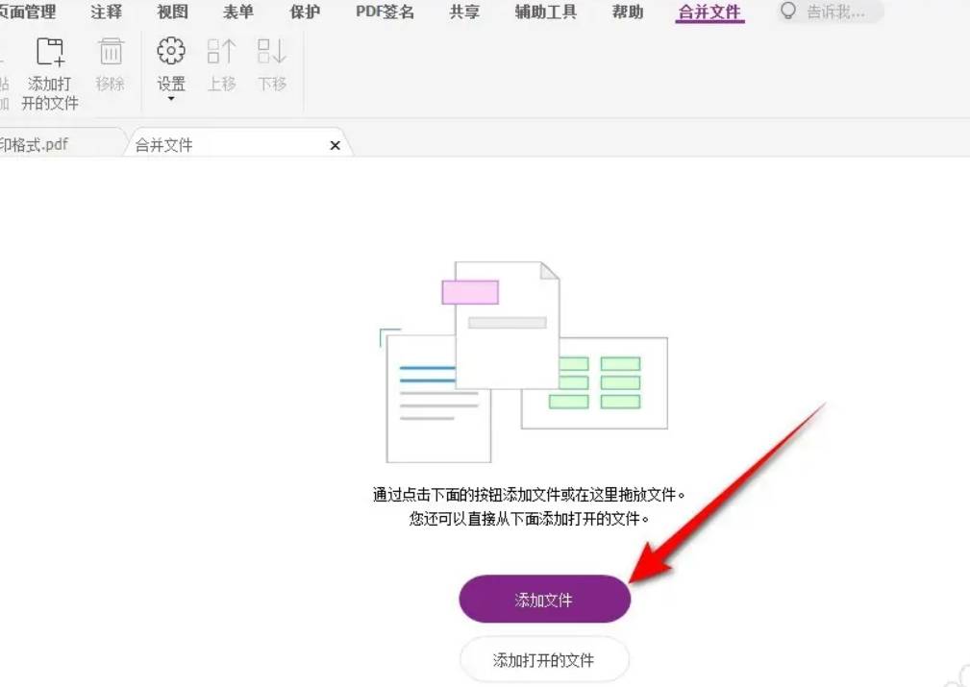Screen dimensions: 970x687
Task: Click the white 添加打开的文件 button
Action: [x=544, y=660]
